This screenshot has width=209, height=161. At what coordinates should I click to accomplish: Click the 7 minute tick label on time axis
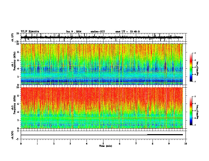click(136, 144)
